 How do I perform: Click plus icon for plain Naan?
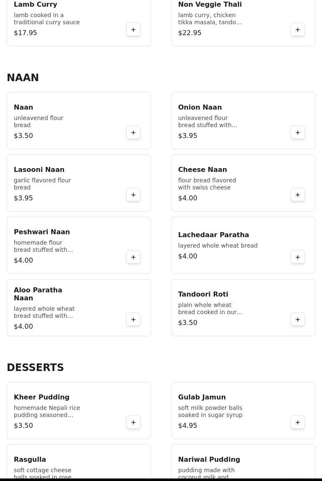click(x=133, y=133)
